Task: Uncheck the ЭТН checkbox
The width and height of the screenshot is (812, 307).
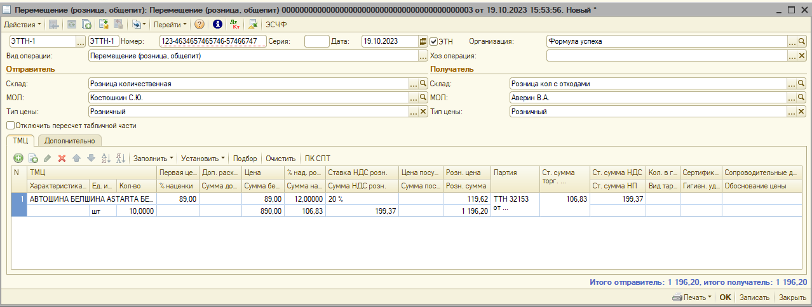Action: [x=435, y=41]
